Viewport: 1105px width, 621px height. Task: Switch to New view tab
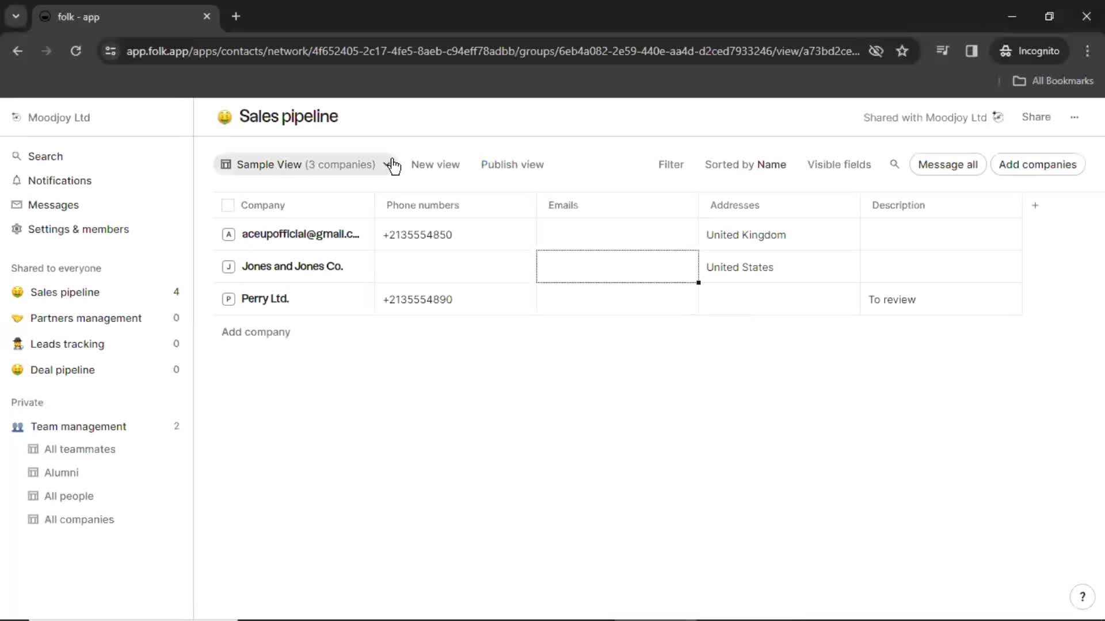(435, 164)
